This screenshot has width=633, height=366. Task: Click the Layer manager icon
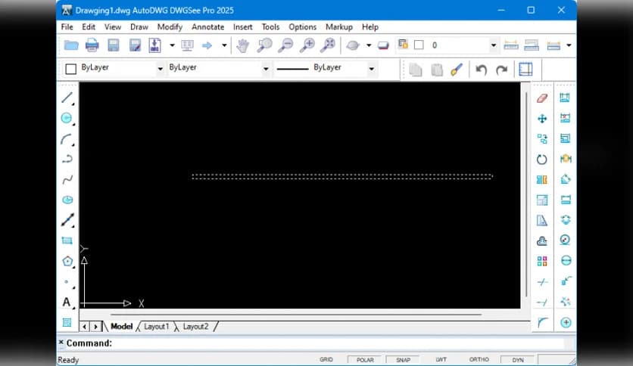(x=403, y=44)
